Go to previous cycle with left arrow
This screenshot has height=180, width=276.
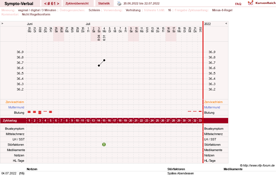pyautogui.click(x=45, y=4)
